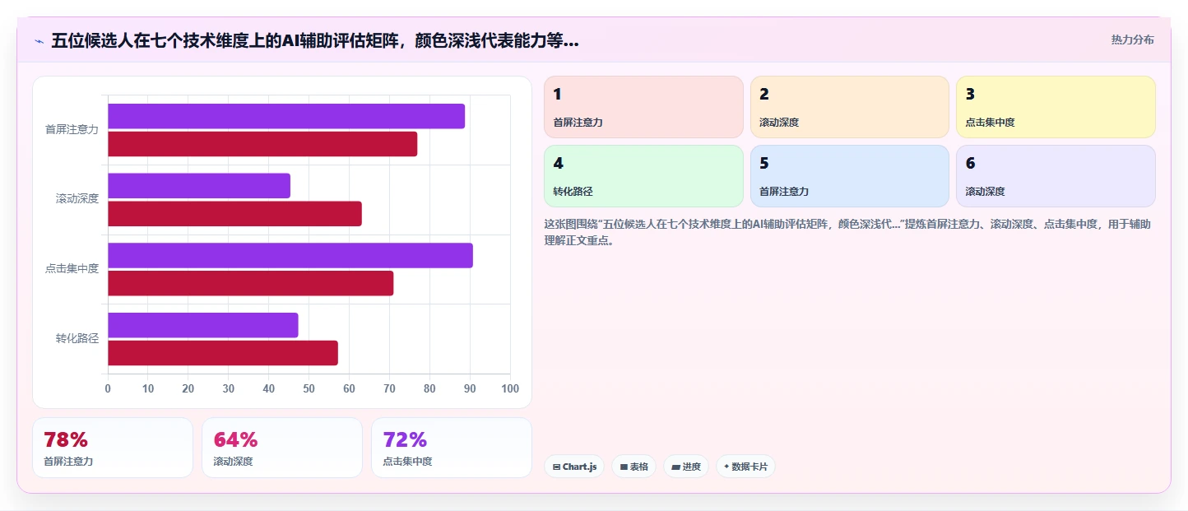The width and height of the screenshot is (1188, 511).
Task: Click the purple bar for 转化路径
Action: (x=203, y=325)
